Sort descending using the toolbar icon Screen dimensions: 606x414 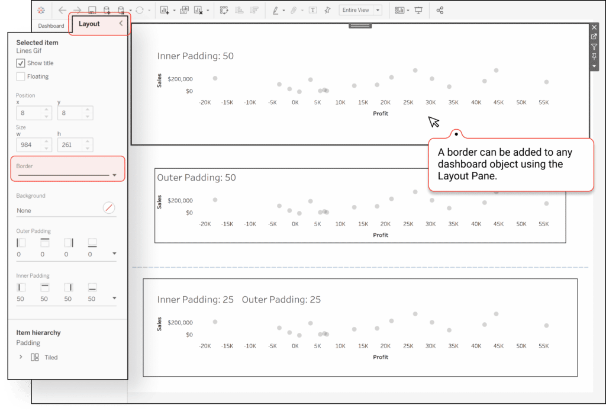[254, 11]
